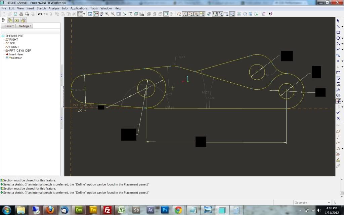The width and height of the screenshot is (344, 215).
Task: Launch Firefox from the taskbar
Action: (x=50, y=210)
